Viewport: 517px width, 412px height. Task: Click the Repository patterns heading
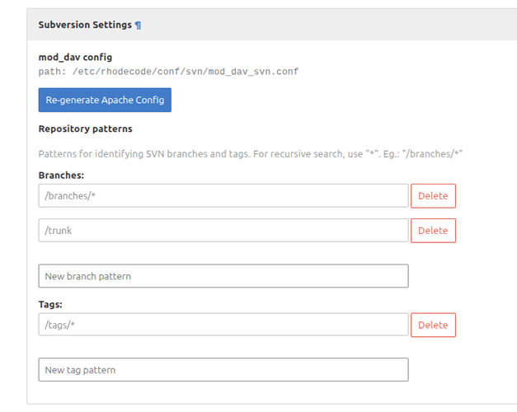tap(85, 129)
